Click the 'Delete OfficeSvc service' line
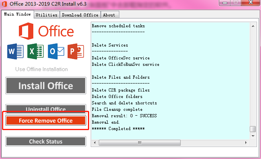The image size is (261, 159). point(120,58)
